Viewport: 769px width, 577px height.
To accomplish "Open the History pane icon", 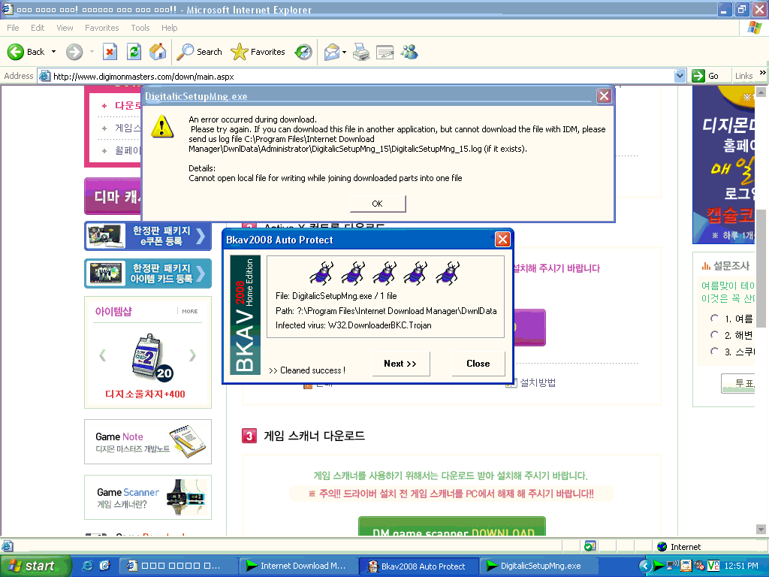I will 303,52.
